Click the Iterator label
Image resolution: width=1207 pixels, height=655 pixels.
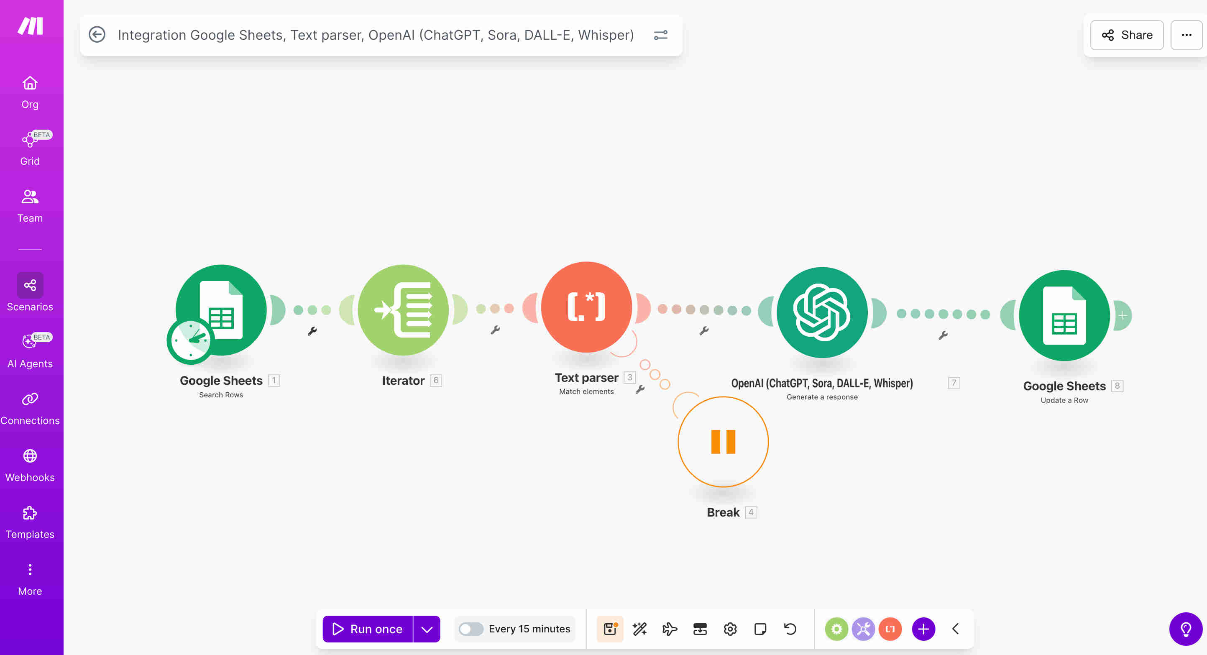pos(403,381)
